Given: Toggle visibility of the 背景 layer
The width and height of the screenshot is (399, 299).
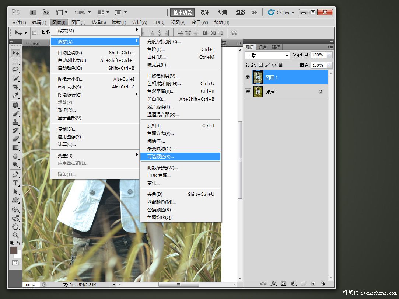Looking at the screenshot, I should click(x=248, y=91).
